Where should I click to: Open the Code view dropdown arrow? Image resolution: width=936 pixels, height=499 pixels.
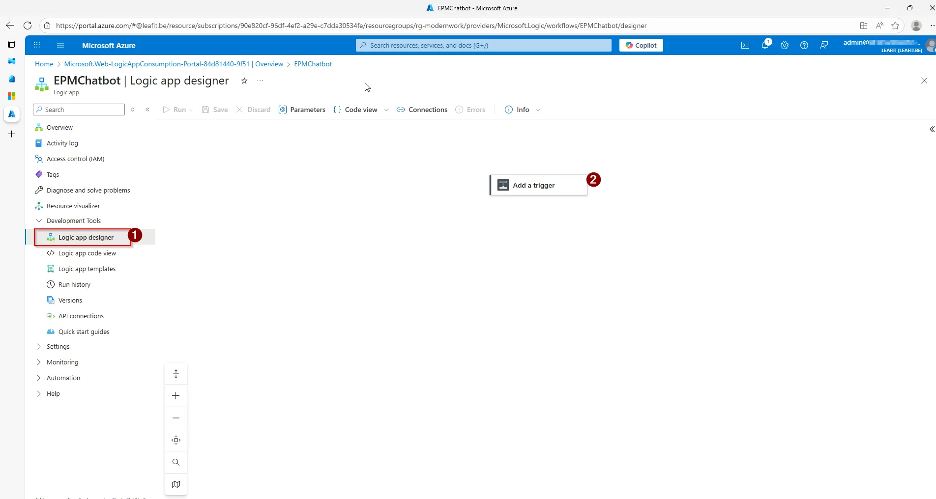(x=386, y=110)
